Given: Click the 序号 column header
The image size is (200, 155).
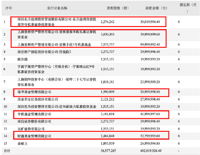Looking at the screenshot, I should (x=8, y=8).
